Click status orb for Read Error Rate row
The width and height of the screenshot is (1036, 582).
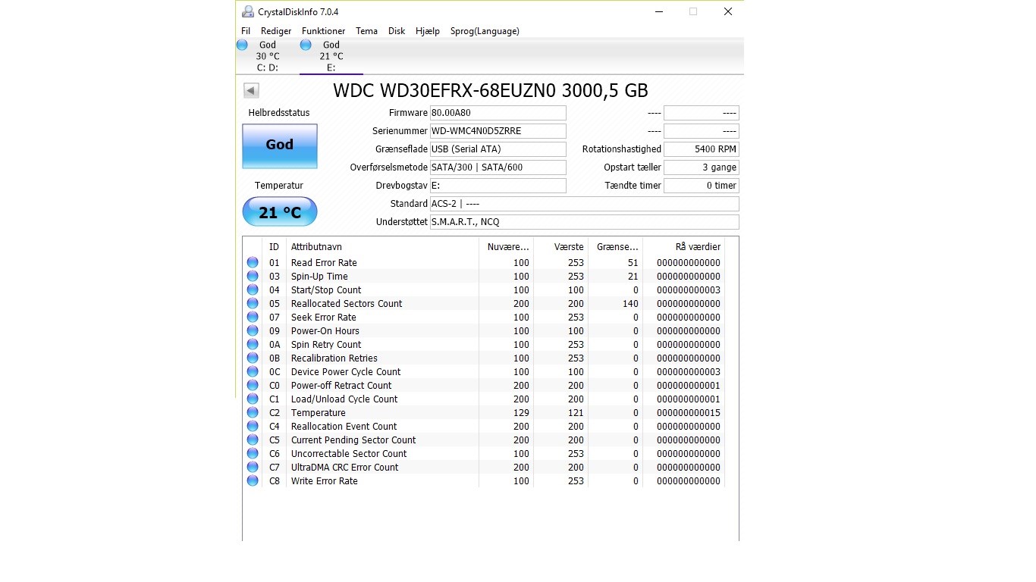[x=253, y=262]
